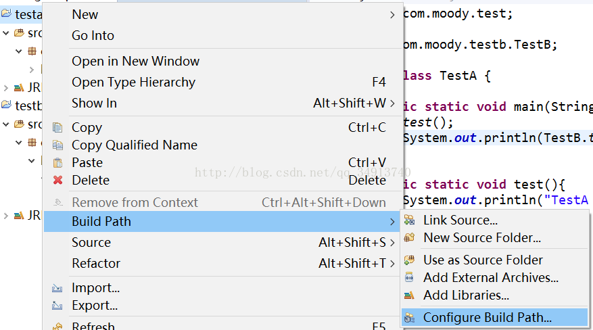
Task: Open the Source submenu
Action: pyautogui.click(x=222, y=242)
